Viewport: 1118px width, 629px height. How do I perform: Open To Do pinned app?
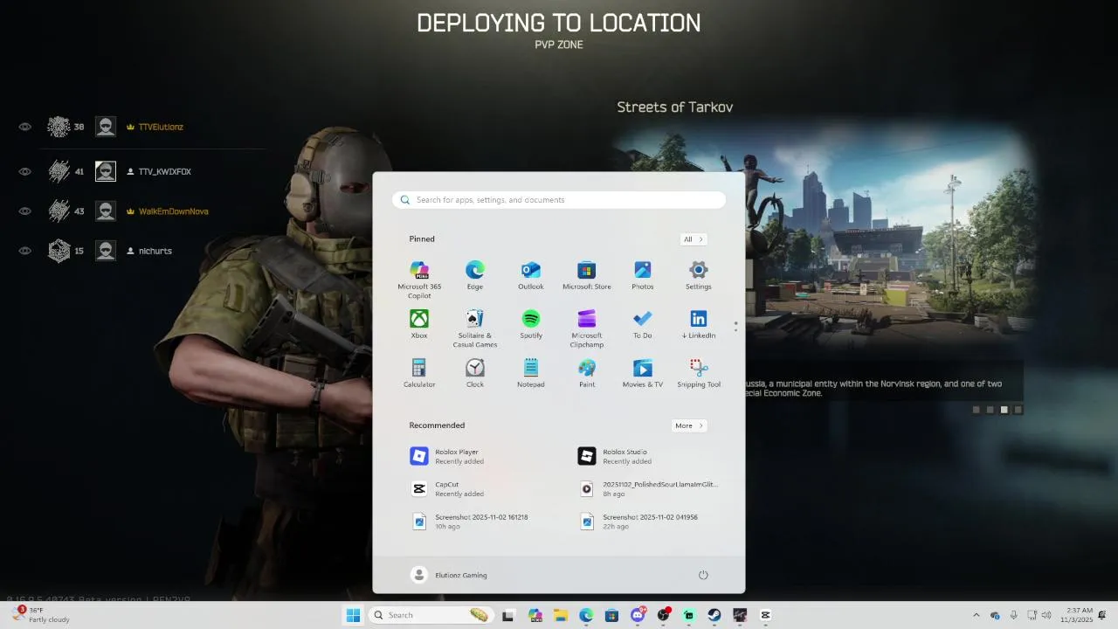643,325
